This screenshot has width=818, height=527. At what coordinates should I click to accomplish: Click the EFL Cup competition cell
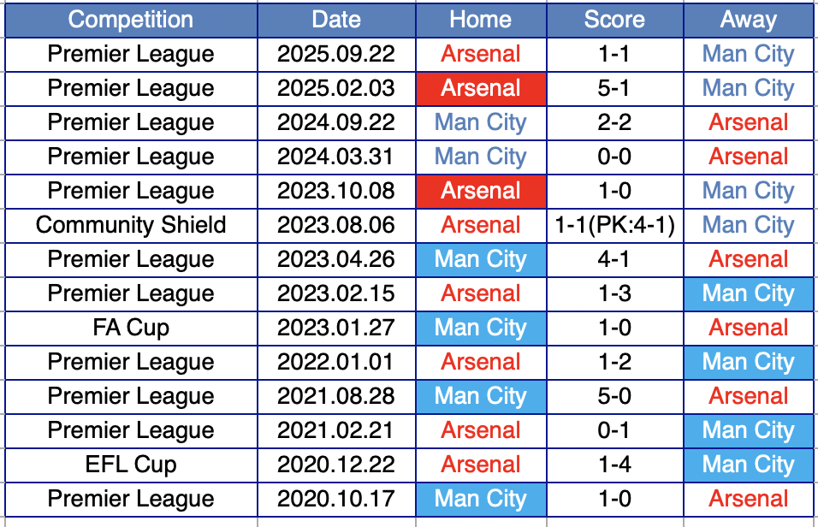pos(131,465)
